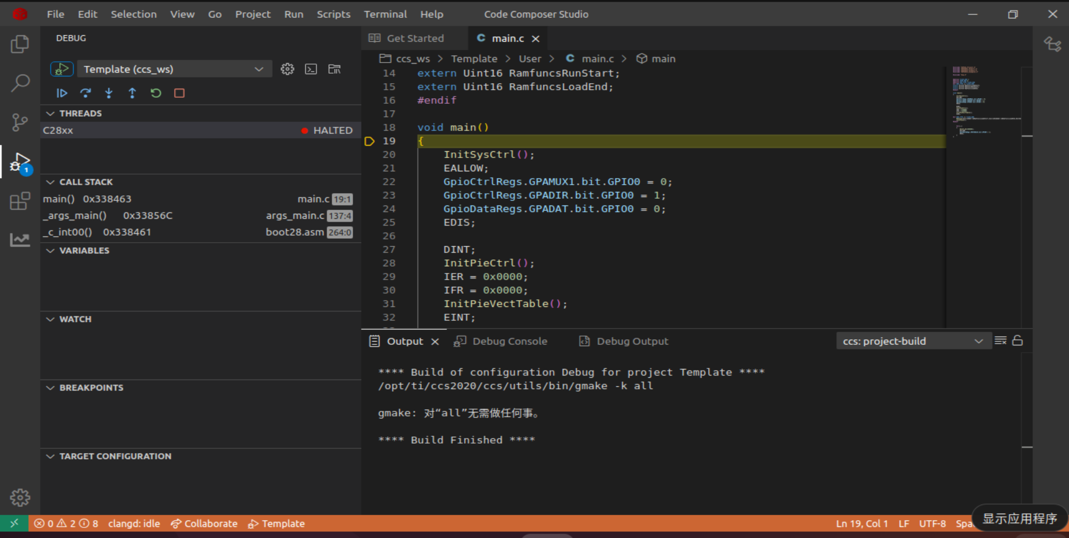Collapse the TARGET CONFIGURATION section
The image size is (1069, 538).
click(x=50, y=457)
